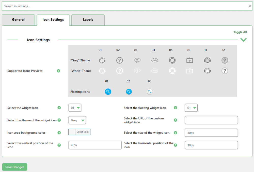
Task: Click help icon next to Icon area background color
Action: 59,133
